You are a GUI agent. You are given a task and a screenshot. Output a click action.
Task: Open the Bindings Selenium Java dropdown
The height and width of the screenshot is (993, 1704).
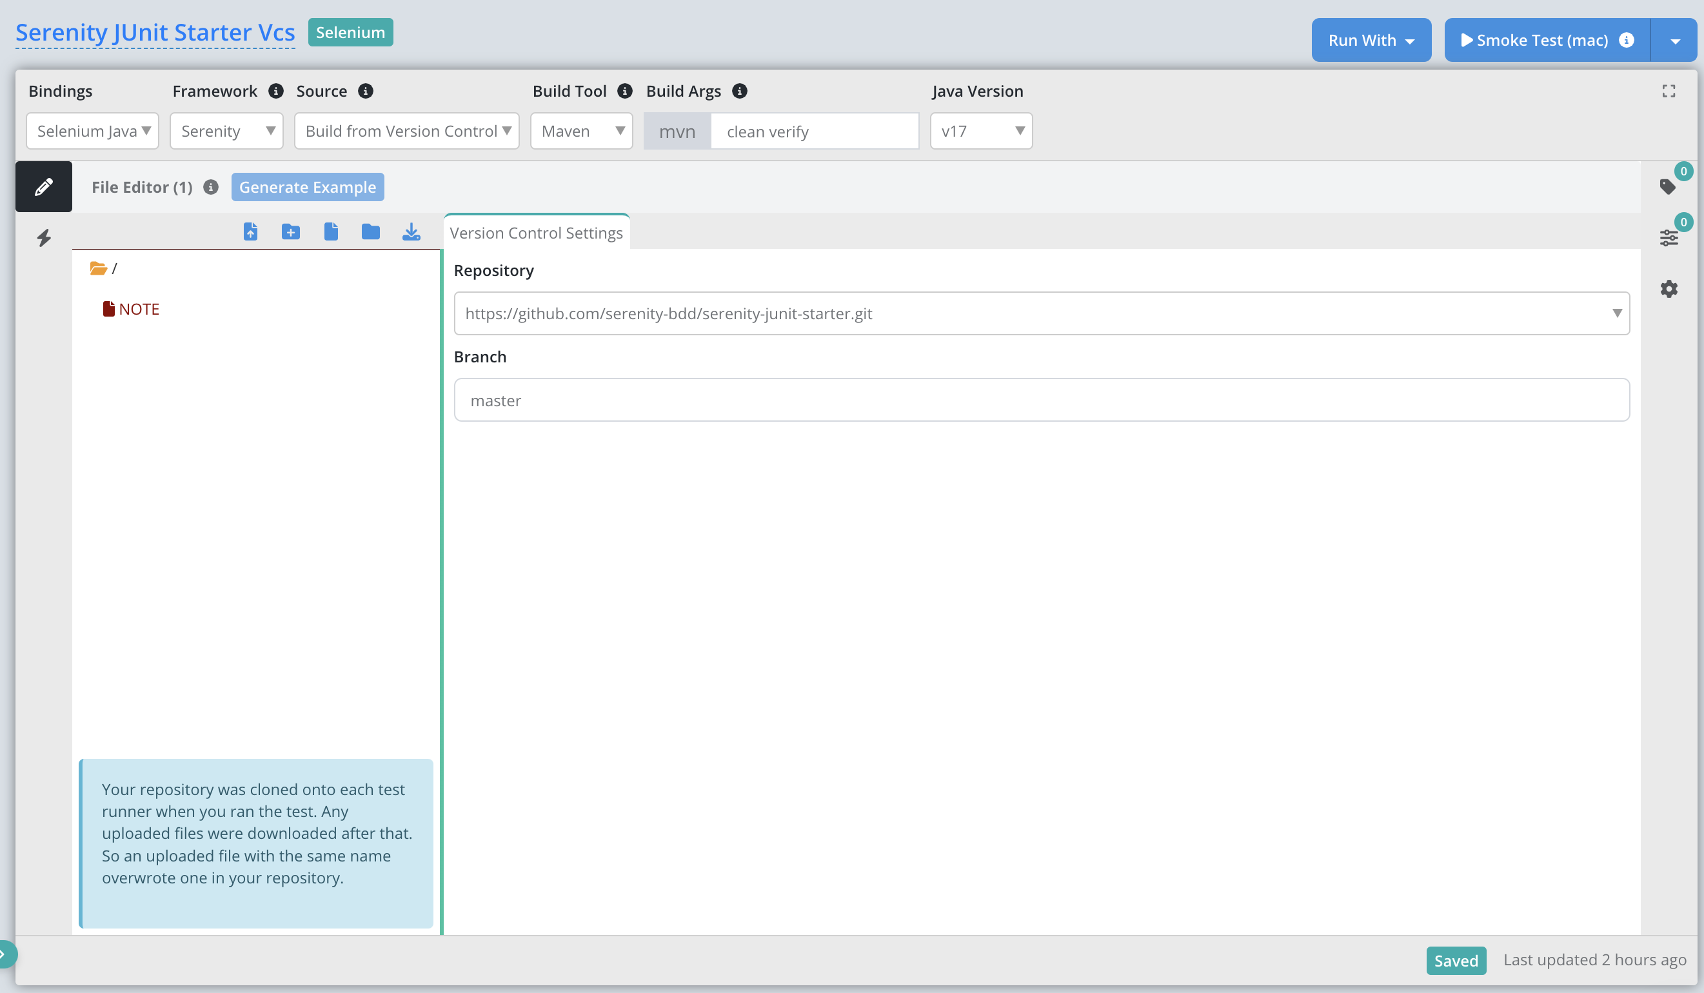tap(93, 131)
